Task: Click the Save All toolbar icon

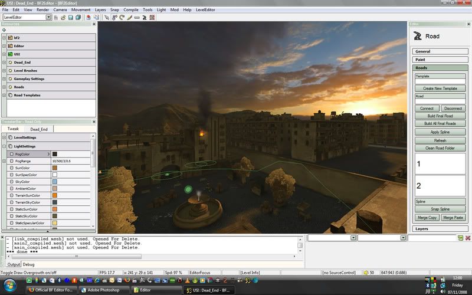Action: point(78,18)
